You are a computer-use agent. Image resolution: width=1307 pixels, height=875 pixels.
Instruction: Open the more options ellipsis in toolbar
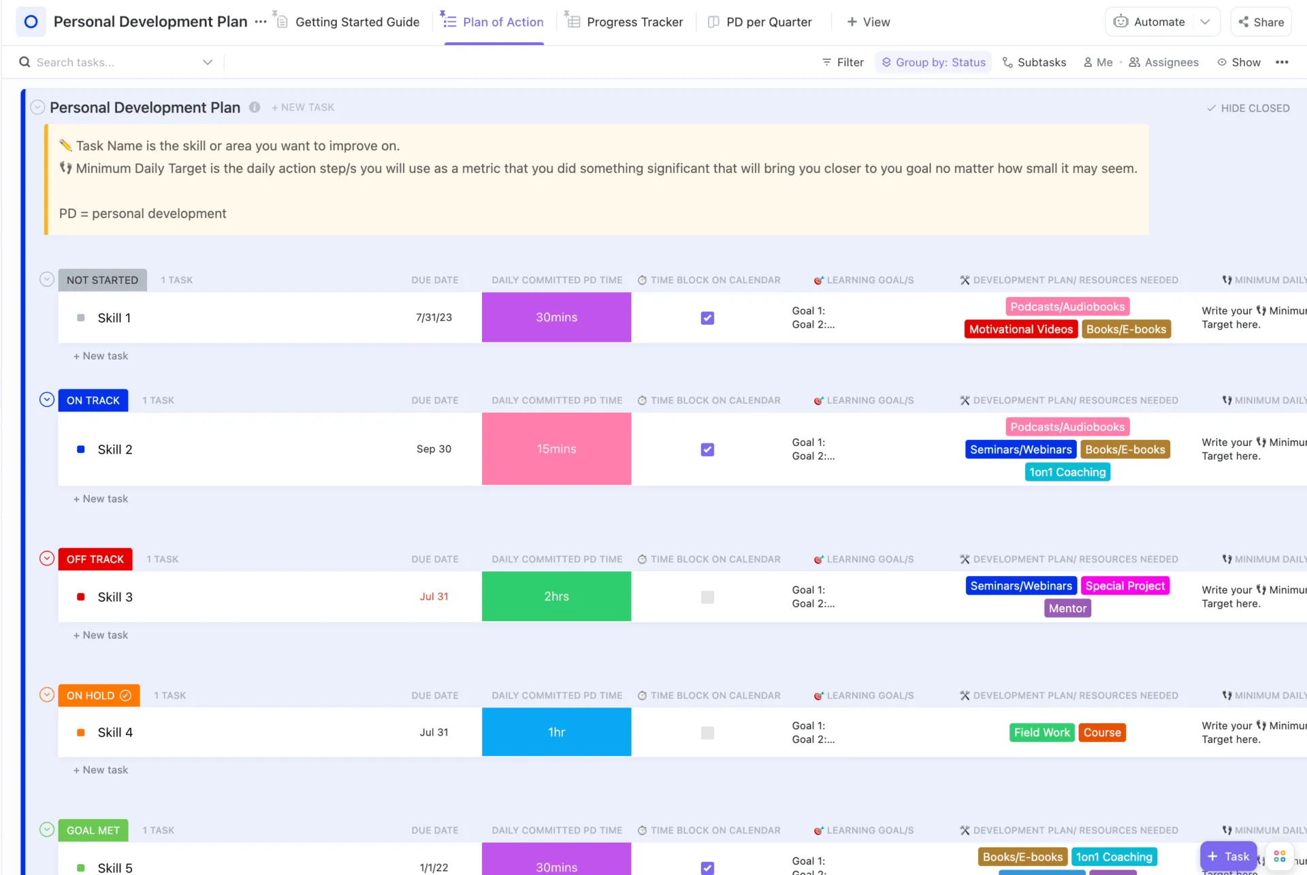point(1282,62)
